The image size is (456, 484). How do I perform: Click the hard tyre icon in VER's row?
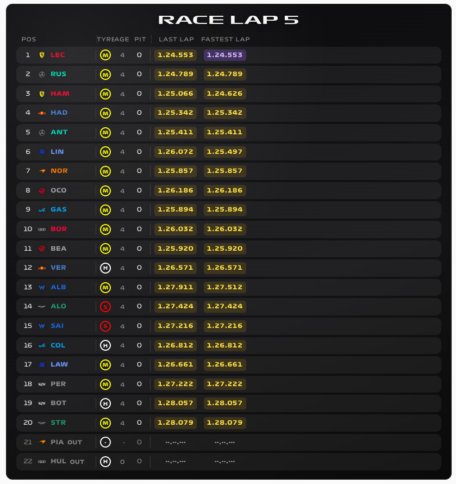point(105,268)
